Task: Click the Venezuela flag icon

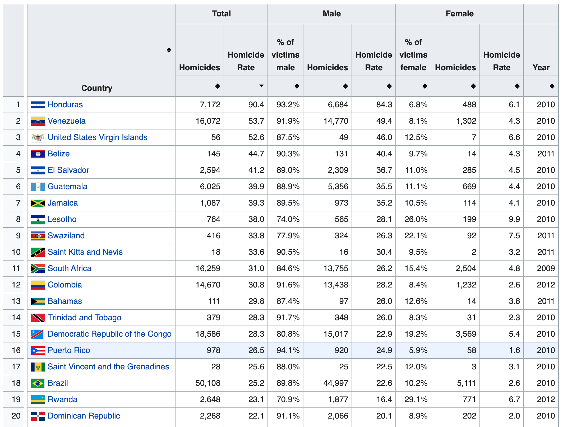Action: click(38, 121)
